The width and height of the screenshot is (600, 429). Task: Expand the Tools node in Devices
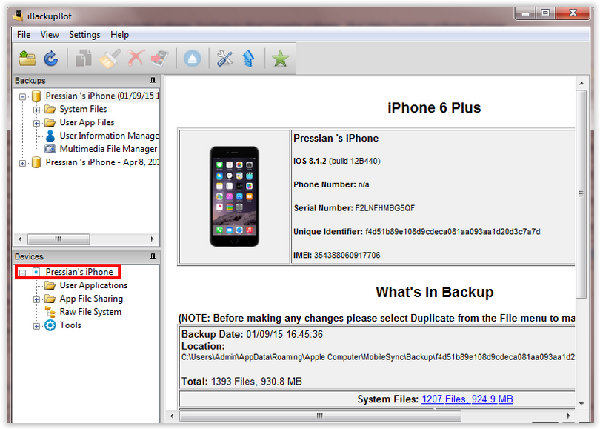pos(36,327)
